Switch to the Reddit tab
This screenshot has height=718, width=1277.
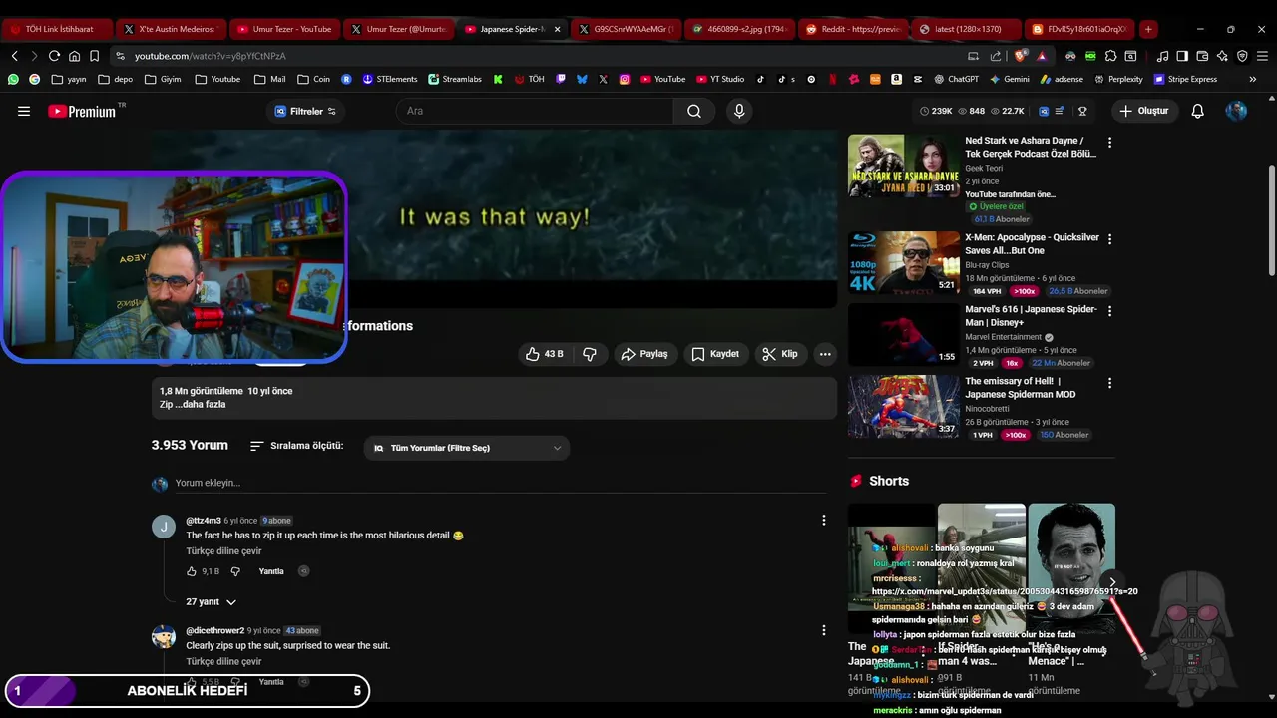[x=853, y=29]
